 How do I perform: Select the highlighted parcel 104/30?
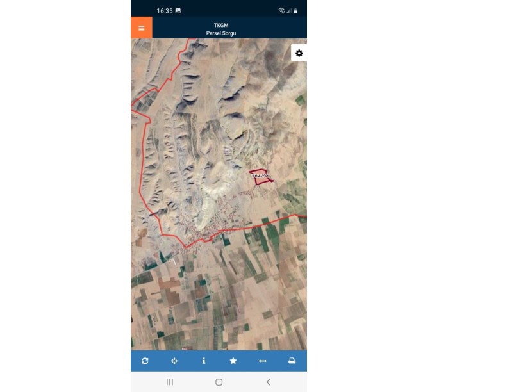point(261,177)
